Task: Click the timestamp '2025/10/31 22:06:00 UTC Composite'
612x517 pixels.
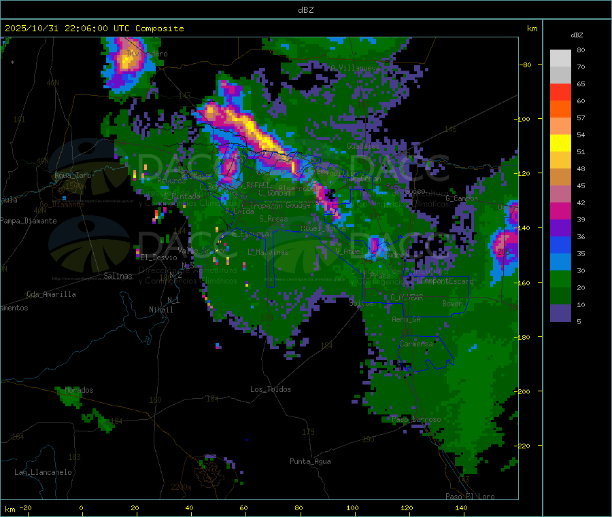Action: [94, 29]
